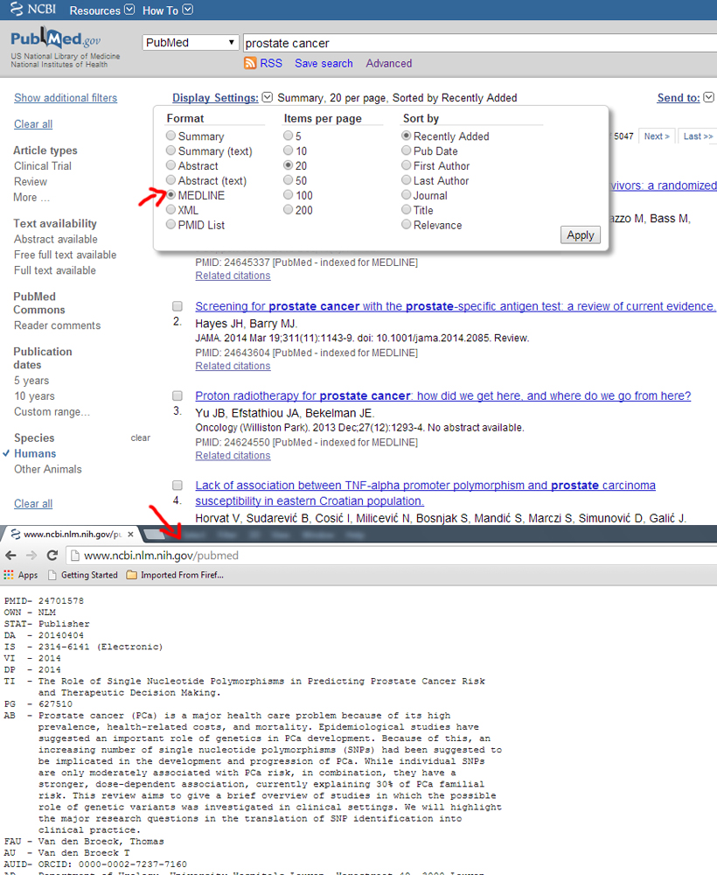The height and width of the screenshot is (875, 717).
Task: Filter publication dates to 5 years
Action: point(31,381)
